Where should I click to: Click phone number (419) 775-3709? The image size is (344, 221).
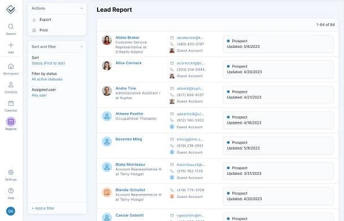(x=191, y=190)
